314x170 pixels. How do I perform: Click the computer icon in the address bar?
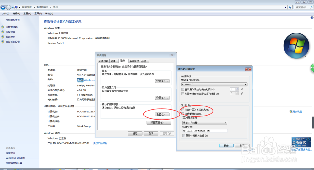16,7
